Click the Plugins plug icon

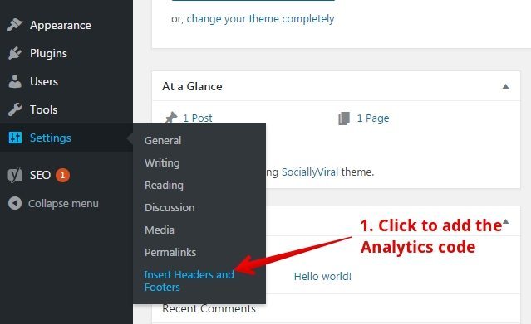pyautogui.click(x=15, y=53)
